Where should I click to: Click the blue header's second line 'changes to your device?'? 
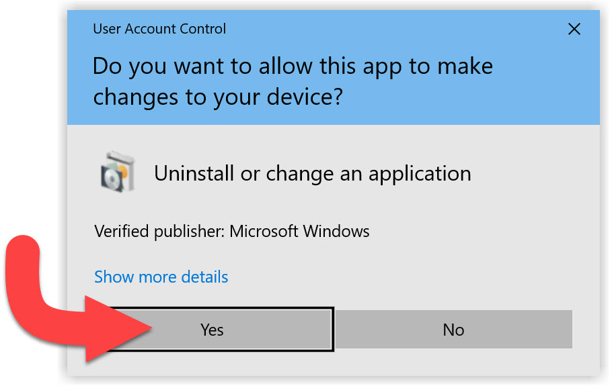[218, 97]
